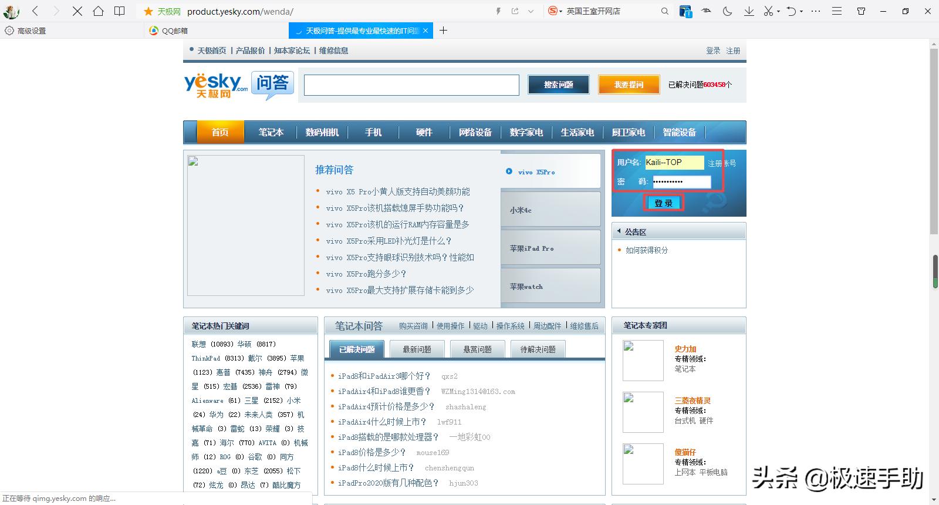Click the 用户名 input field
939x505 pixels.
674,163
